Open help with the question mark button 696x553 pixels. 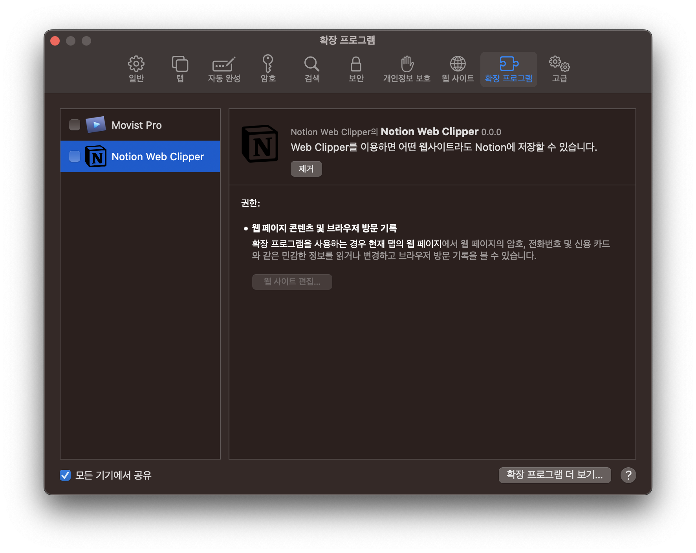click(628, 475)
